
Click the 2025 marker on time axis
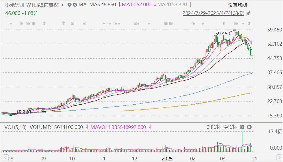167,159
